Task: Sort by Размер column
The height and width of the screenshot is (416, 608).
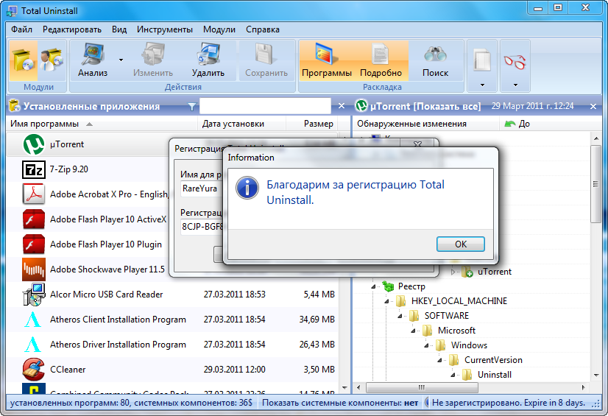Action: 312,124
